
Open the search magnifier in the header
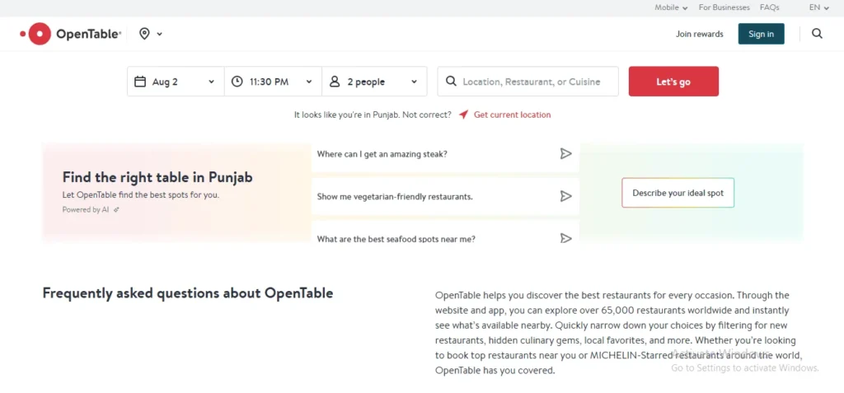click(817, 34)
